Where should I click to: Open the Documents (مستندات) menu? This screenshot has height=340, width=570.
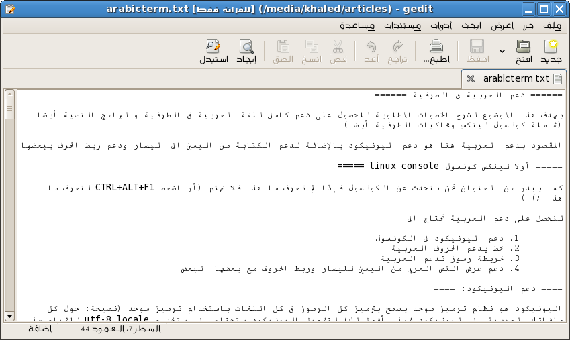point(403,26)
